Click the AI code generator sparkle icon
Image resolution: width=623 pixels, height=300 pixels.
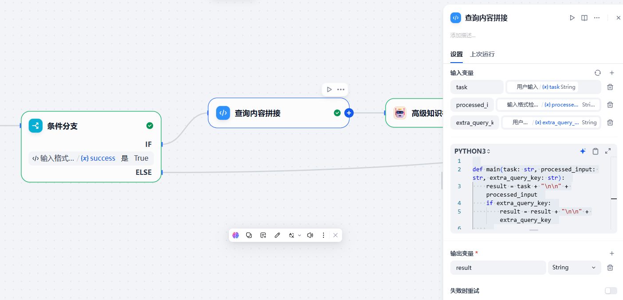tap(583, 151)
